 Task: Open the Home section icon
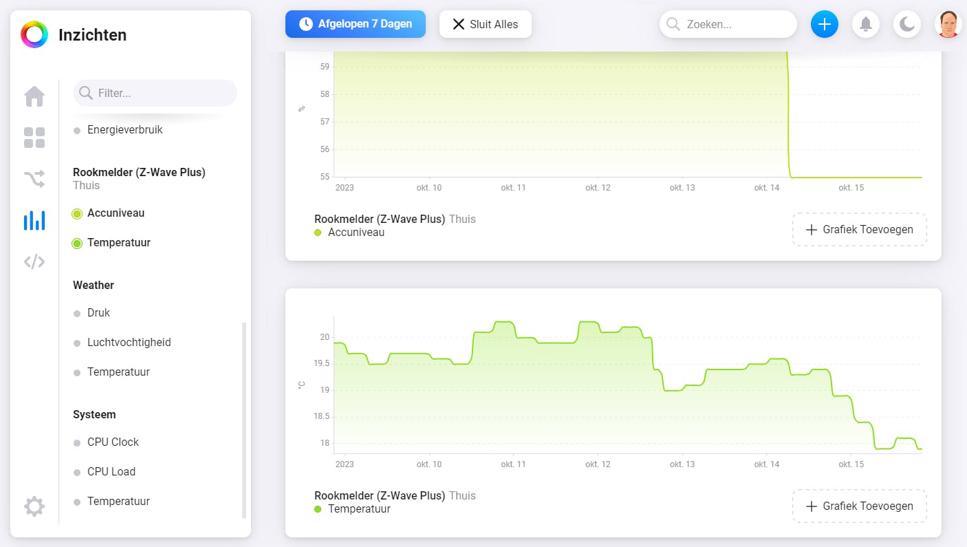click(34, 96)
